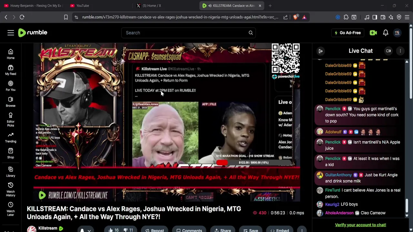Open Watch History in the sidebar
The height and width of the screenshot is (232, 413).
click(x=11, y=189)
